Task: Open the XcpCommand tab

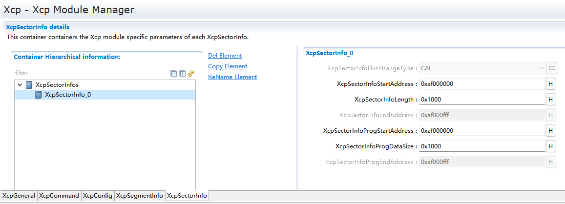Action: [x=59, y=196]
